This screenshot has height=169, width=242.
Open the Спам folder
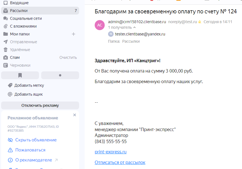pos(15,57)
